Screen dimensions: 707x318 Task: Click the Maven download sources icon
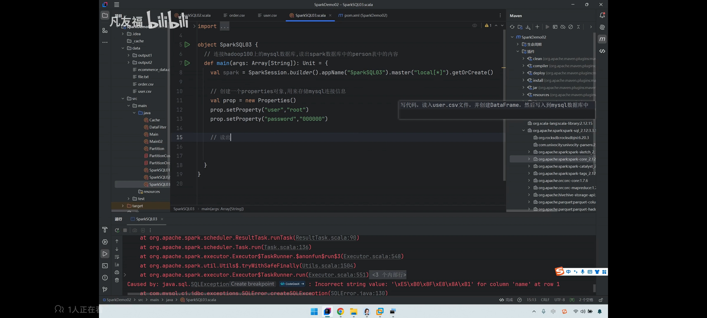528,27
